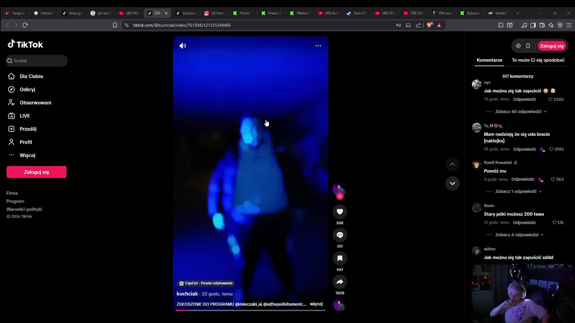Open the Brave Shields lion icon
The image size is (575, 323).
coord(429,25)
